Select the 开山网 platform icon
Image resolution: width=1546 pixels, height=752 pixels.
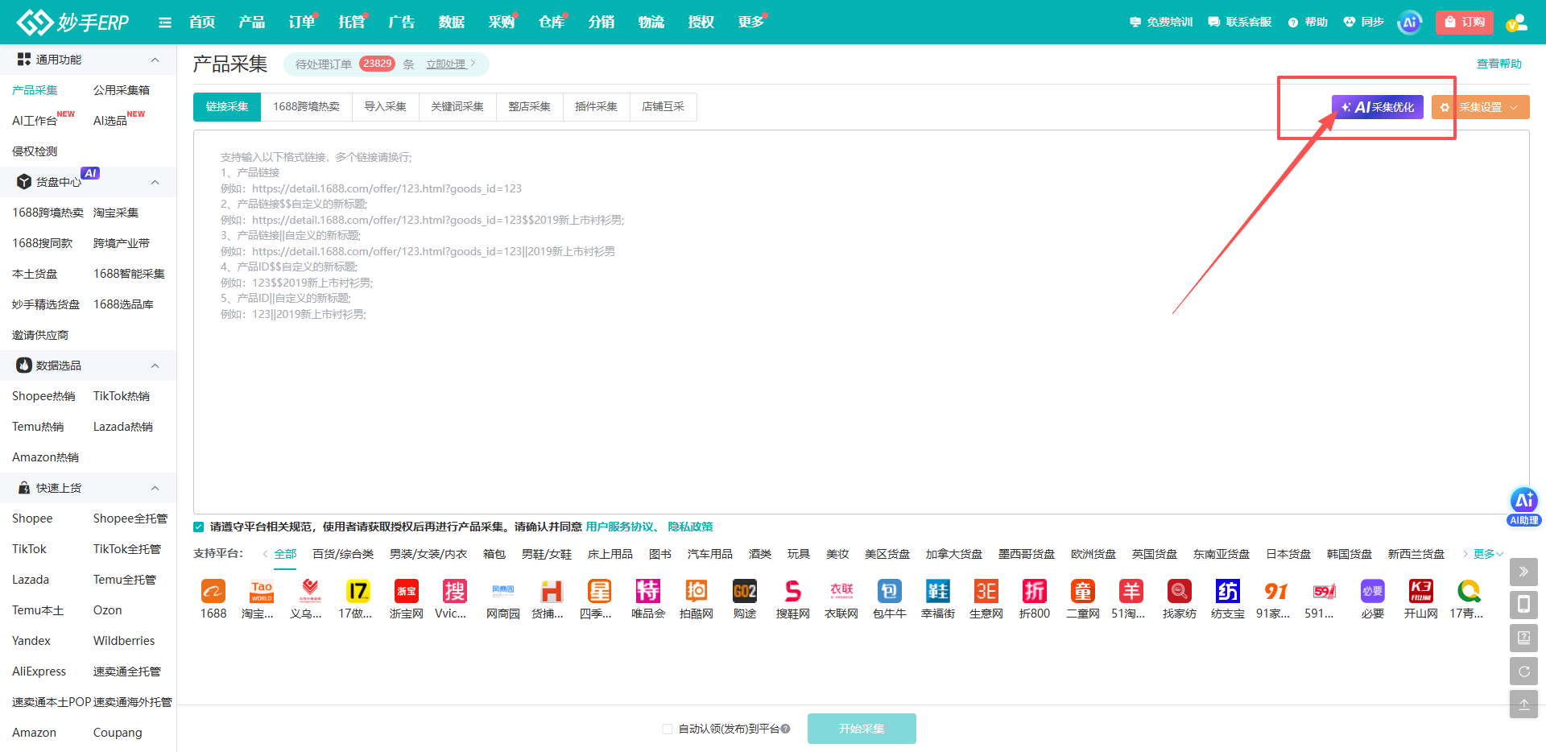coord(1421,592)
